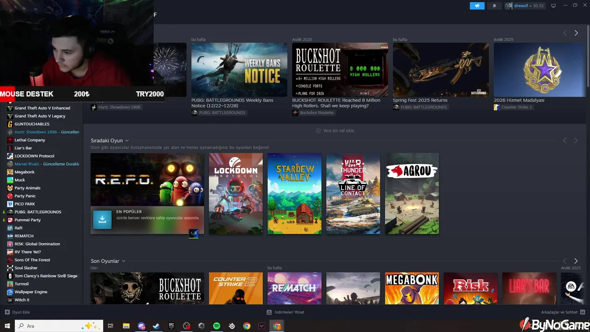Click previous arrow in Son Oyunlar shelf
Viewport: 590px width, 332px height.
(565, 261)
